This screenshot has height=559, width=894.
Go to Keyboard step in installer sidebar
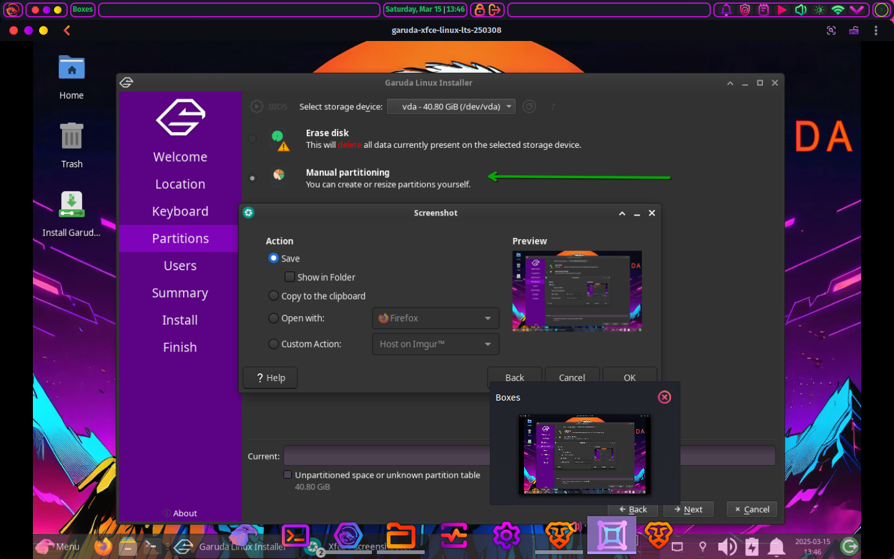[180, 211]
